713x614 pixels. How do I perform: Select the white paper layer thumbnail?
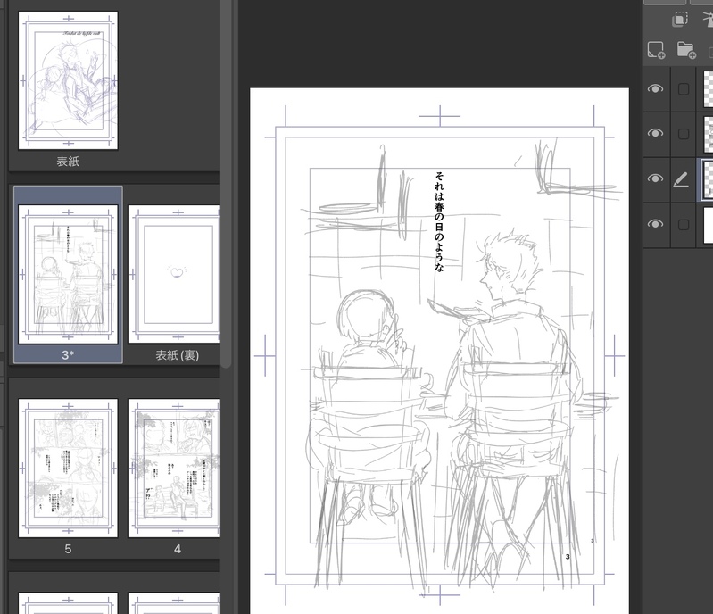tap(708, 225)
